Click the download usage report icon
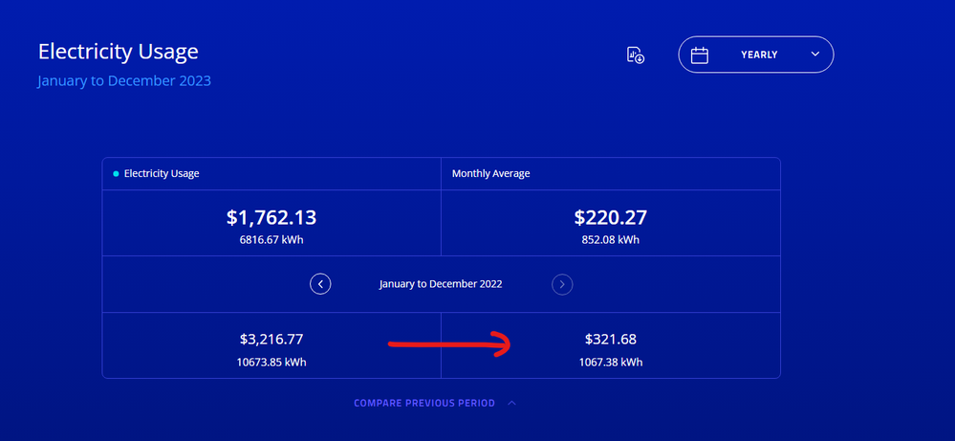The image size is (955, 441). click(x=636, y=55)
